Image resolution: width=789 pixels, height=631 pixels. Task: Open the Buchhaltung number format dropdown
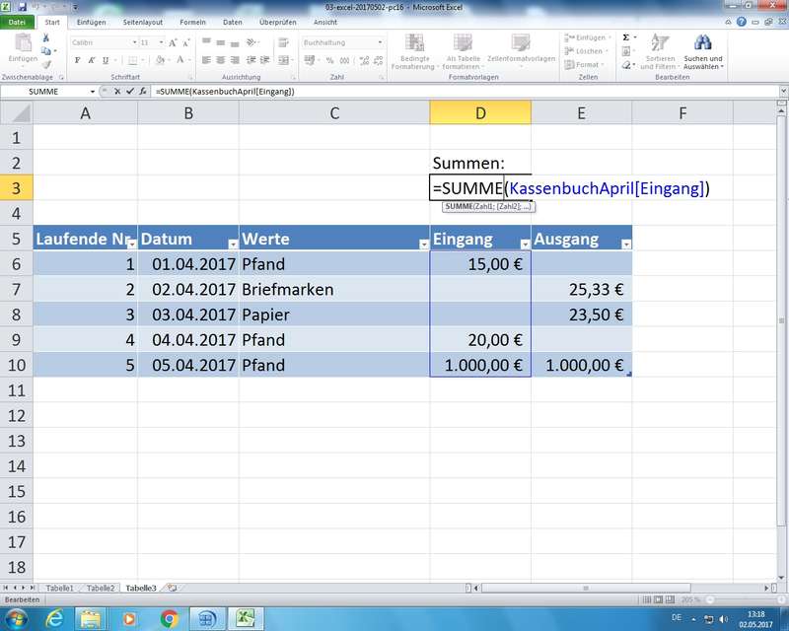click(380, 42)
